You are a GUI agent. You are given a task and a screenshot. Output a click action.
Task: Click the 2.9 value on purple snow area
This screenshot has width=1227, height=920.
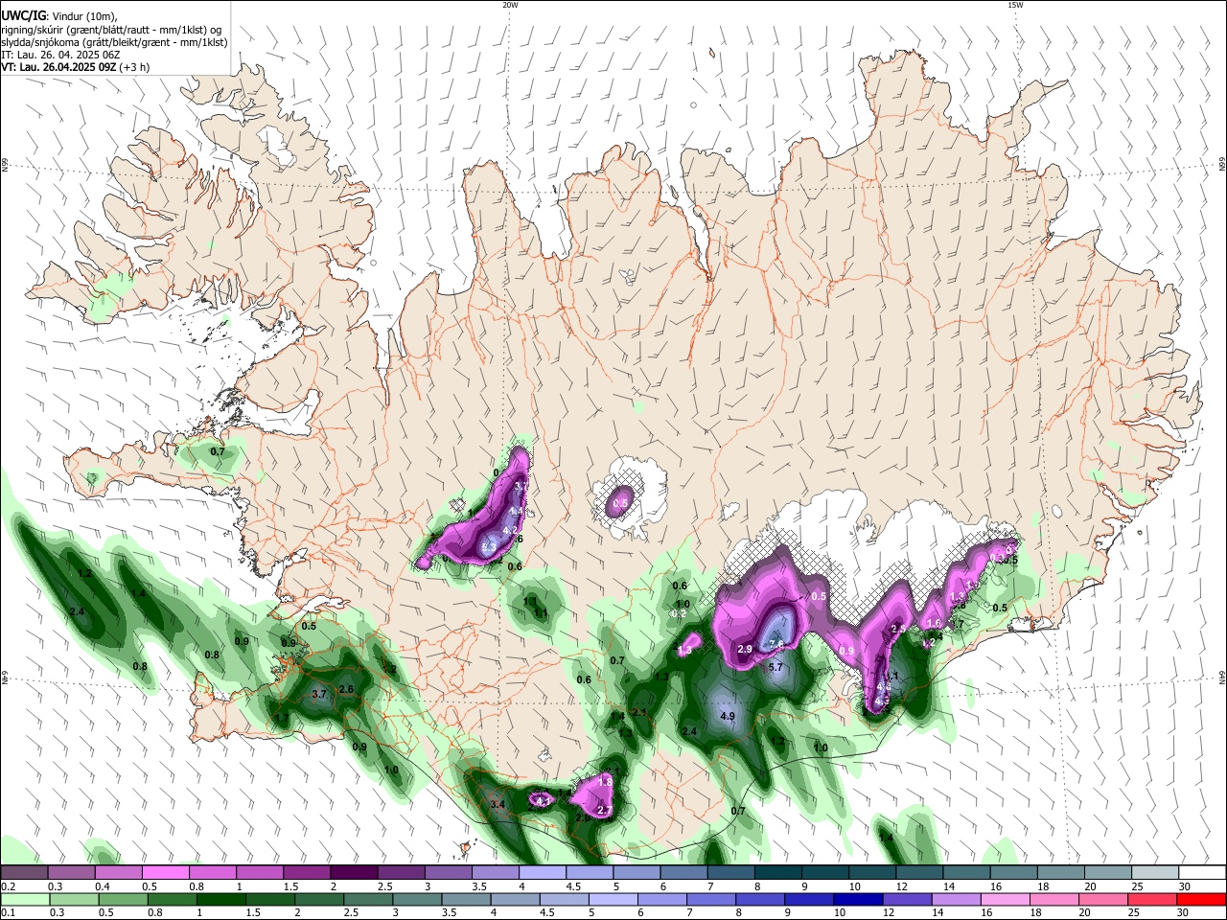[x=744, y=650]
